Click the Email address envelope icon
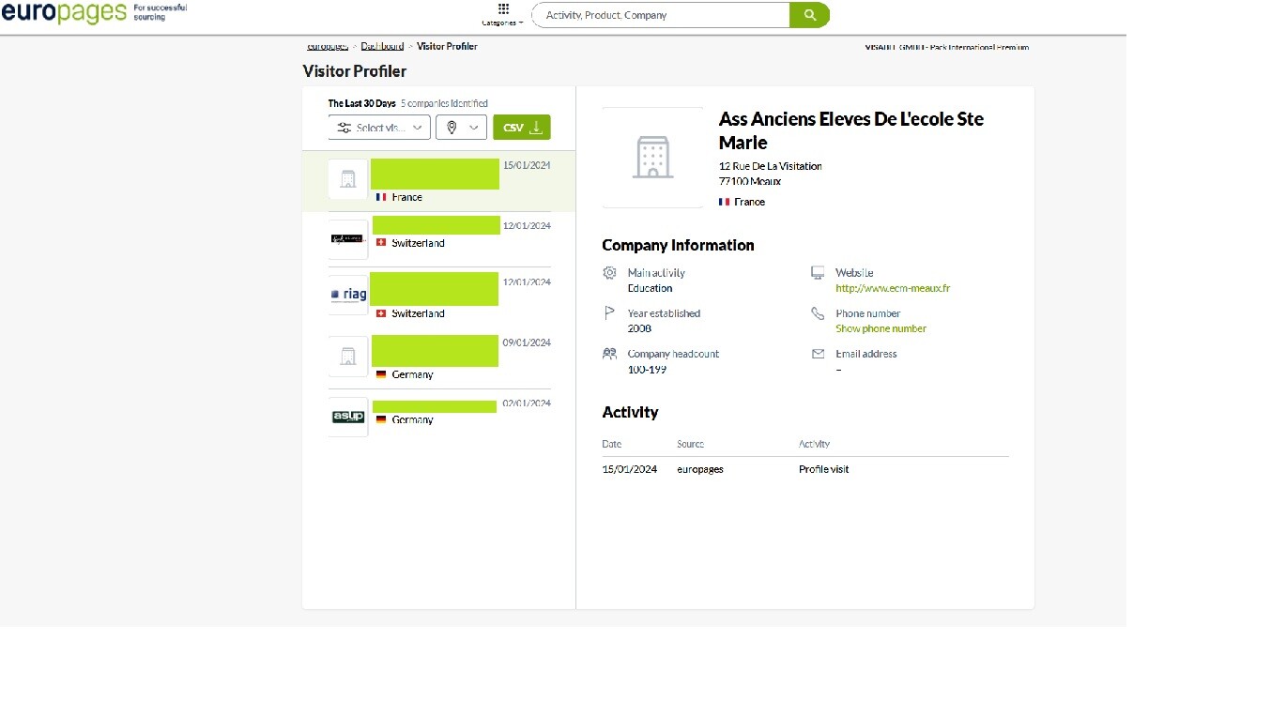The height and width of the screenshot is (715, 1271). [x=818, y=354]
